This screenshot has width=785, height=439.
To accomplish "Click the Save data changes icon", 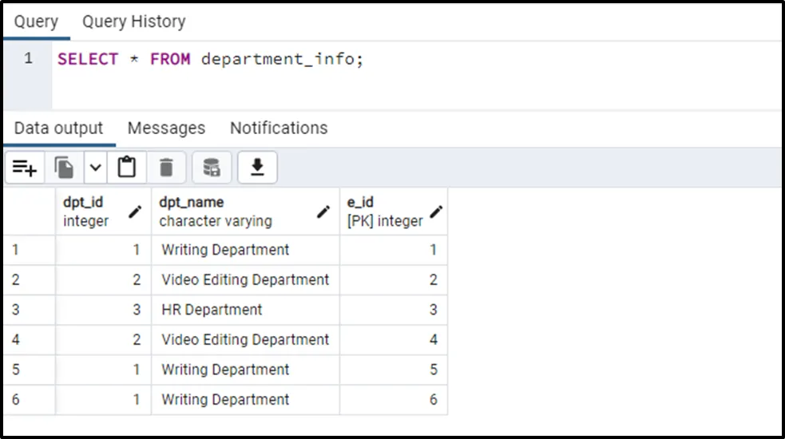I will [212, 168].
